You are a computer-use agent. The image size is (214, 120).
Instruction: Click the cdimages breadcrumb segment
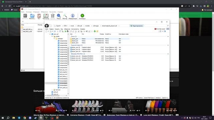(x=96, y=26)
